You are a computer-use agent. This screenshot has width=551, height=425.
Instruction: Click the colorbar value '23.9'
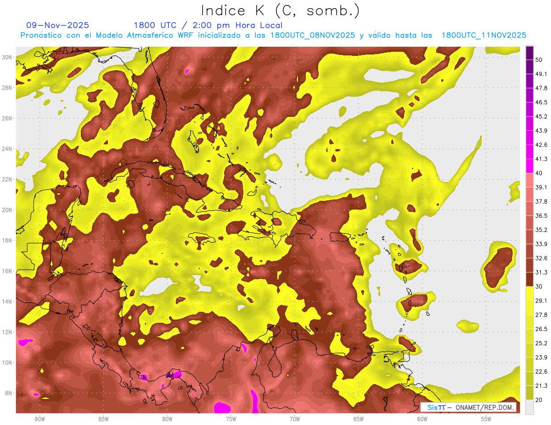(541, 357)
